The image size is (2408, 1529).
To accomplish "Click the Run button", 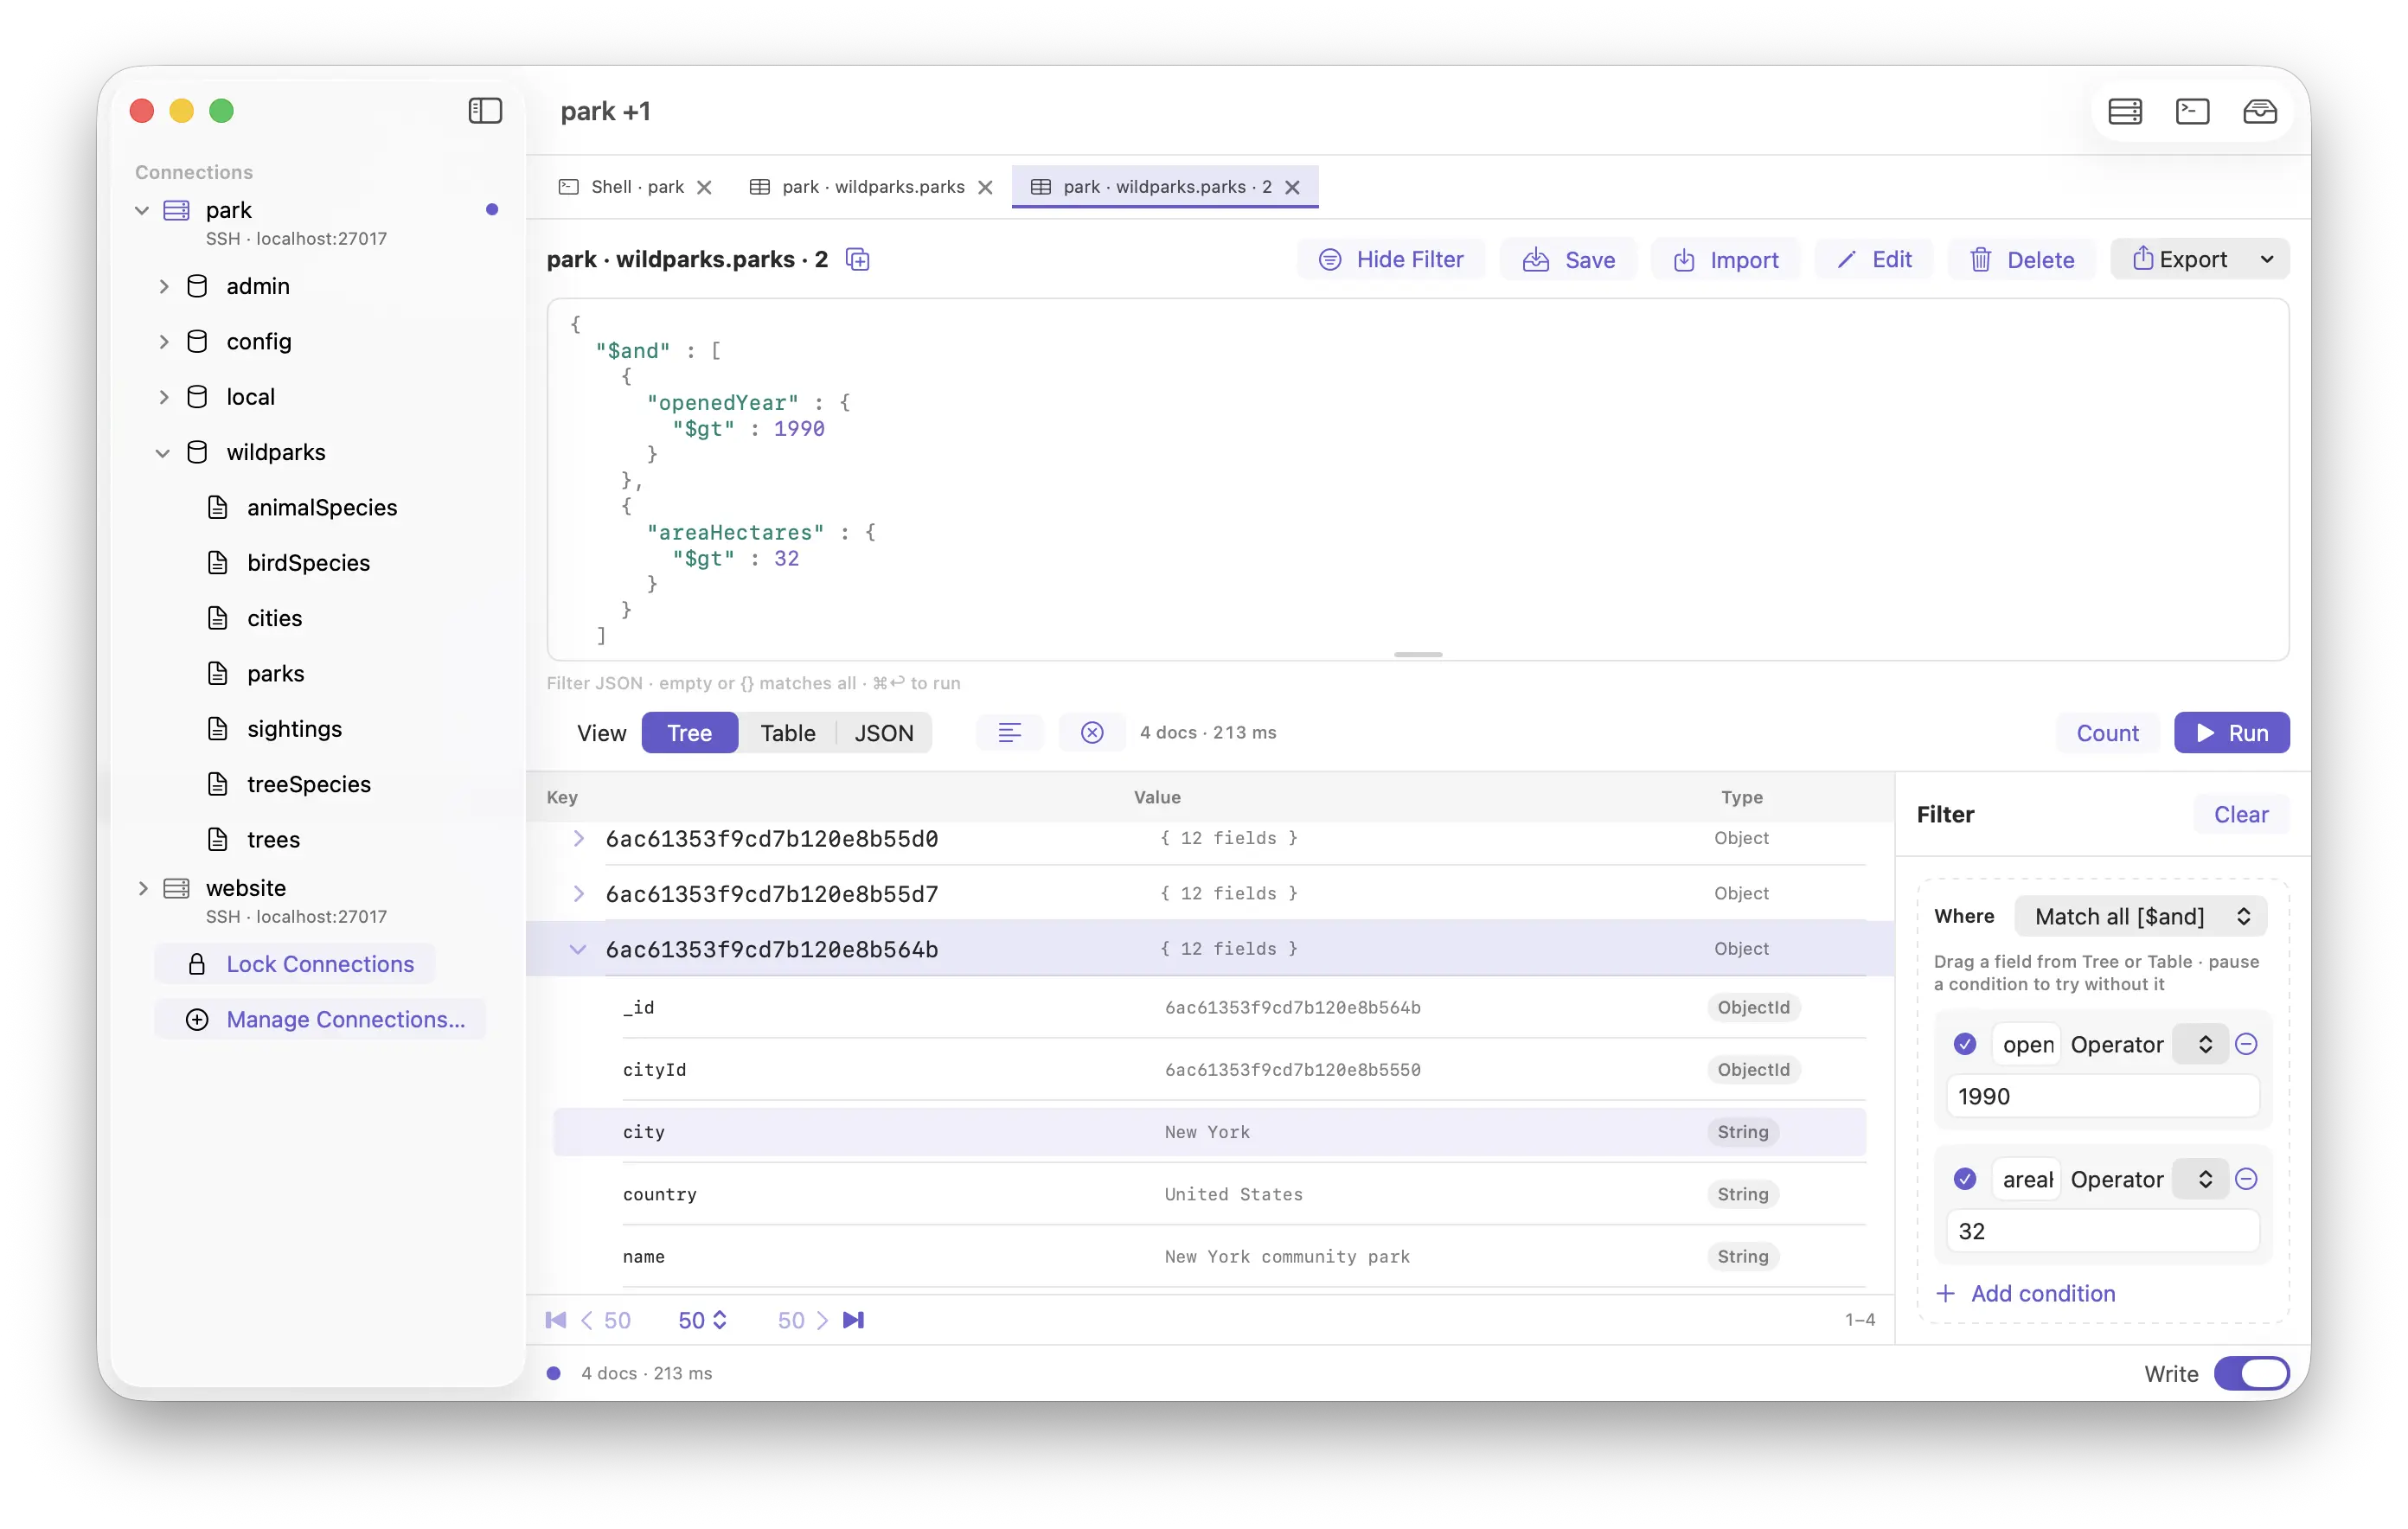I will (x=2231, y=733).
